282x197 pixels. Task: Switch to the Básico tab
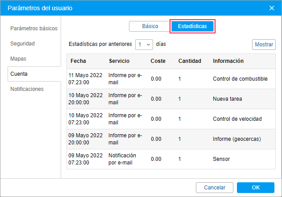pos(150,26)
